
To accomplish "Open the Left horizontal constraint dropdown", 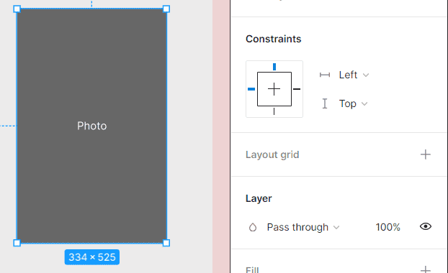I will (354, 75).
